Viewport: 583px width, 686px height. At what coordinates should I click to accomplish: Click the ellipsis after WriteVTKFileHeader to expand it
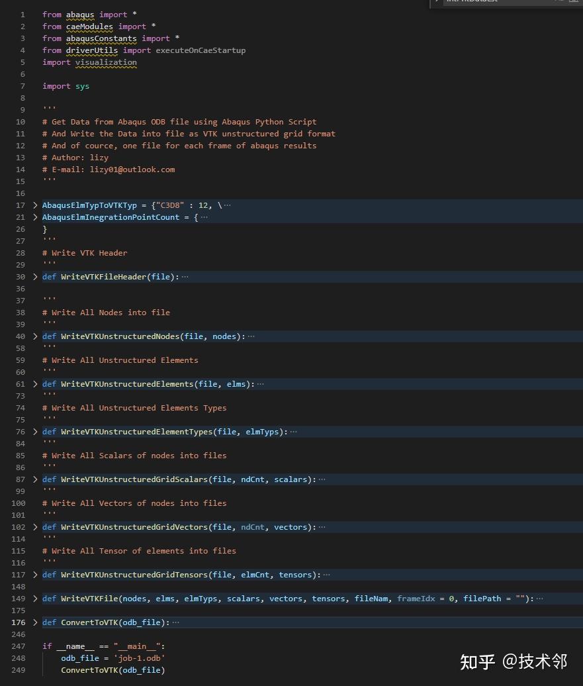tap(184, 277)
